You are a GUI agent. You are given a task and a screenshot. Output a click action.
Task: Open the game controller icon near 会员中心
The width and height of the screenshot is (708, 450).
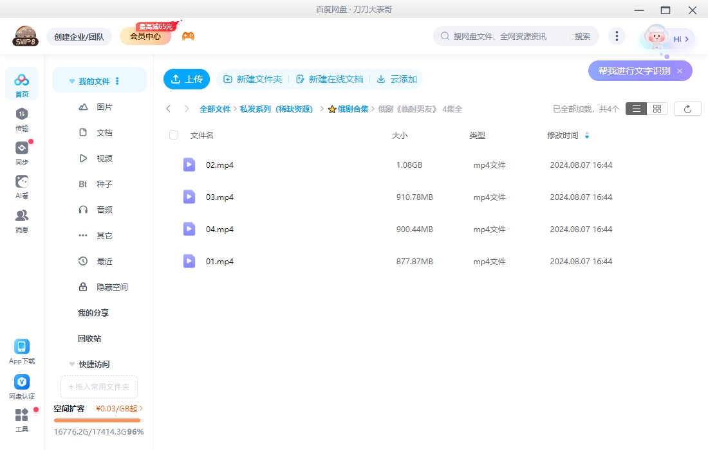pos(189,35)
